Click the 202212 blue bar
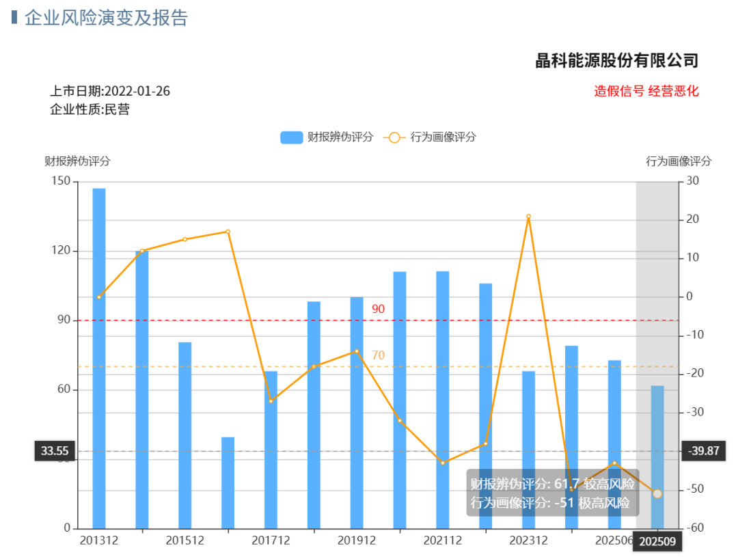Image resolution: width=738 pixels, height=559 pixels. click(x=486, y=406)
